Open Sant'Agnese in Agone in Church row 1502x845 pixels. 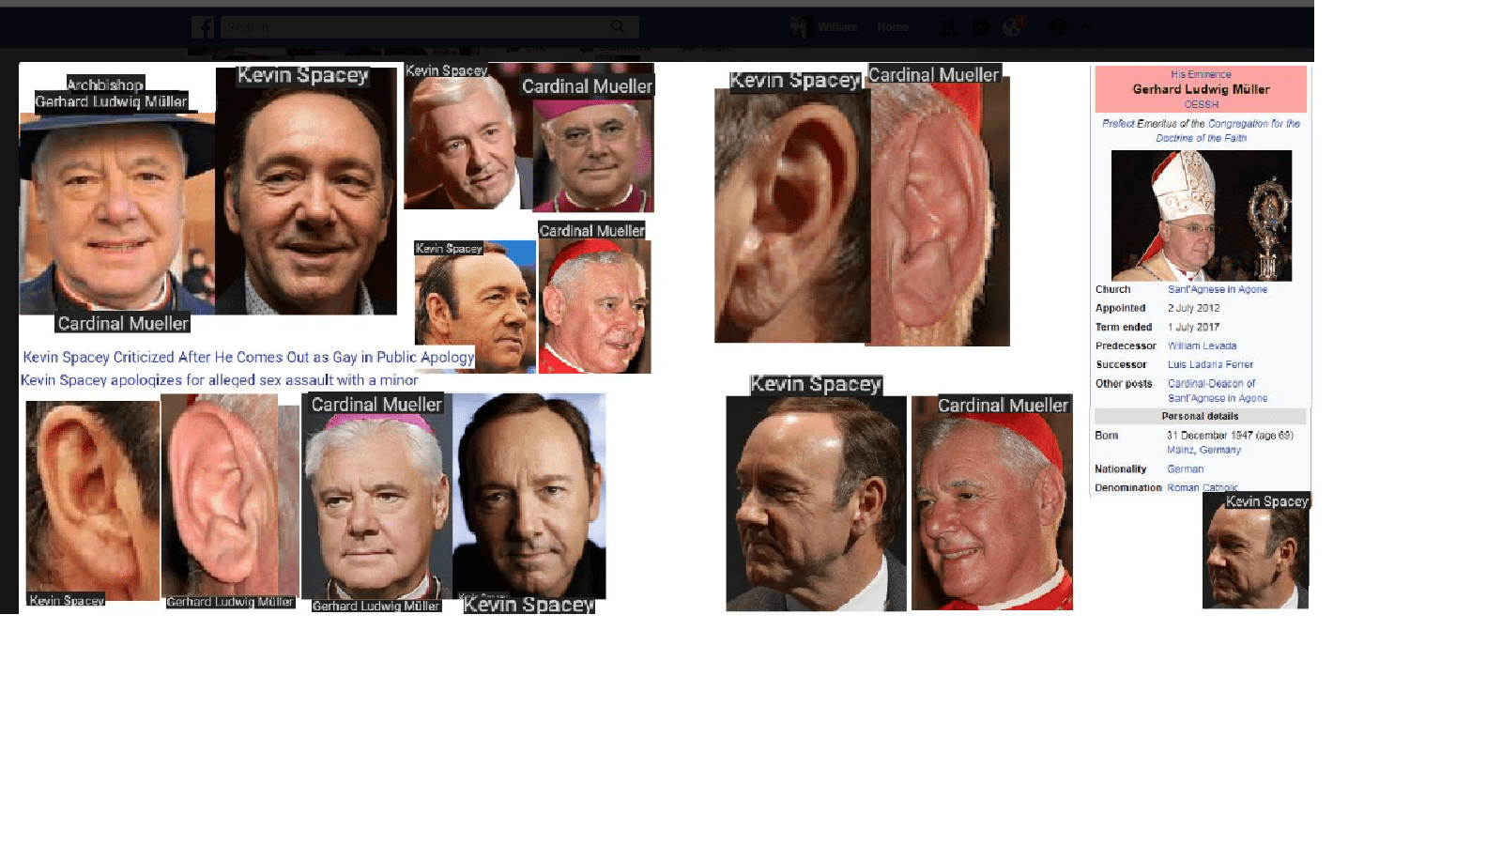click(1217, 289)
